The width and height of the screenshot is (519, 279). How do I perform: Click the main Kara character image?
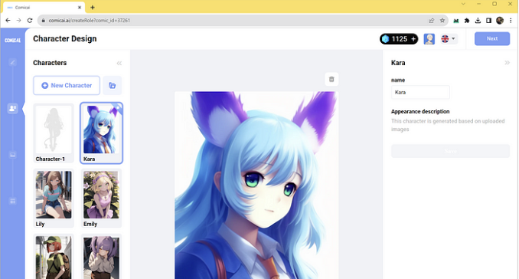(256, 185)
